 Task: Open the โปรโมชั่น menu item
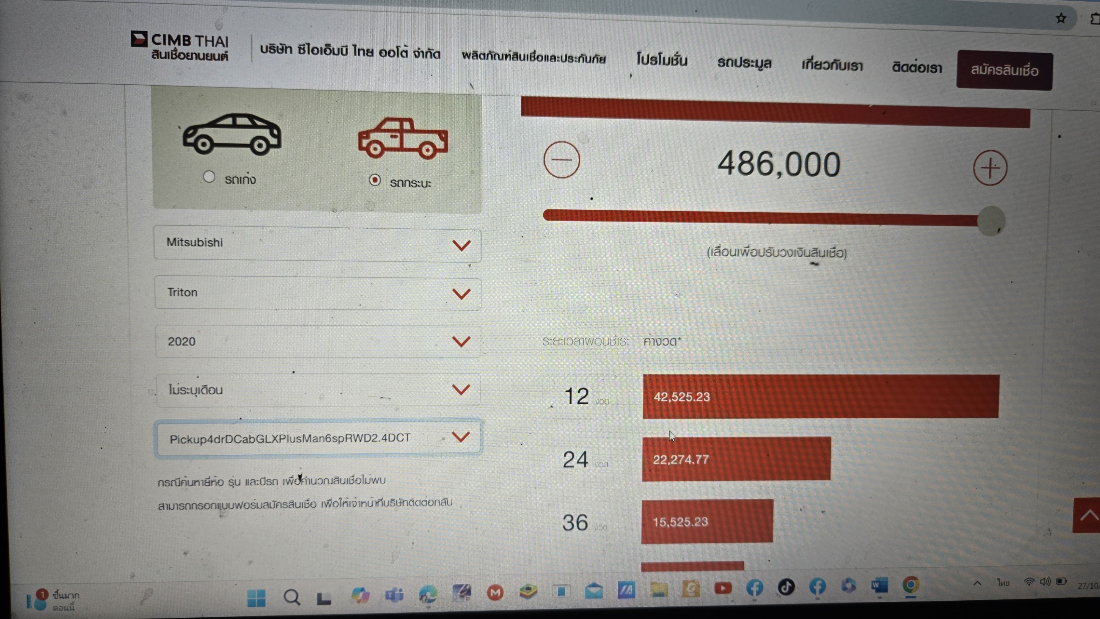(x=662, y=60)
